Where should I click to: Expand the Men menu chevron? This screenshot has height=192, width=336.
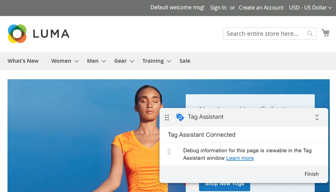(x=104, y=61)
